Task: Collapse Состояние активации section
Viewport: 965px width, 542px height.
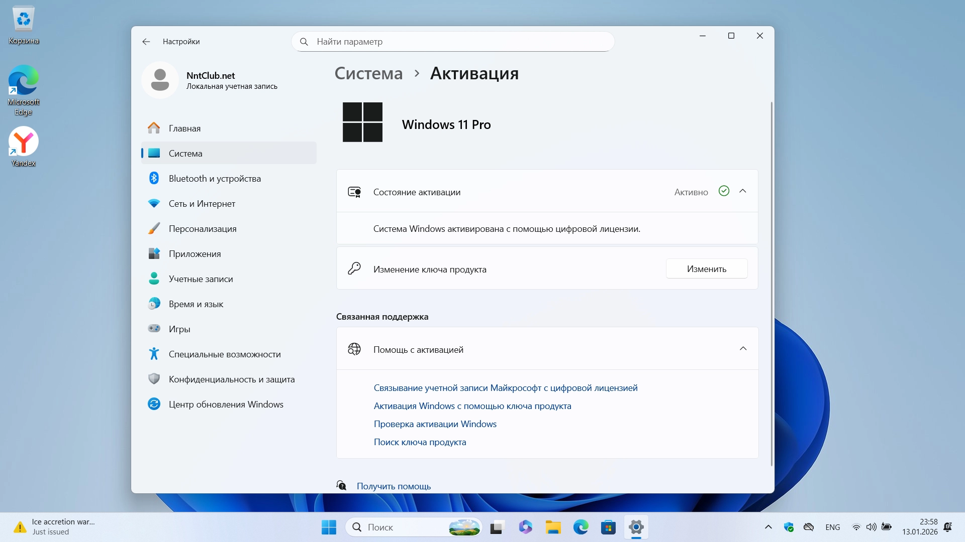Action: [x=743, y=191]
